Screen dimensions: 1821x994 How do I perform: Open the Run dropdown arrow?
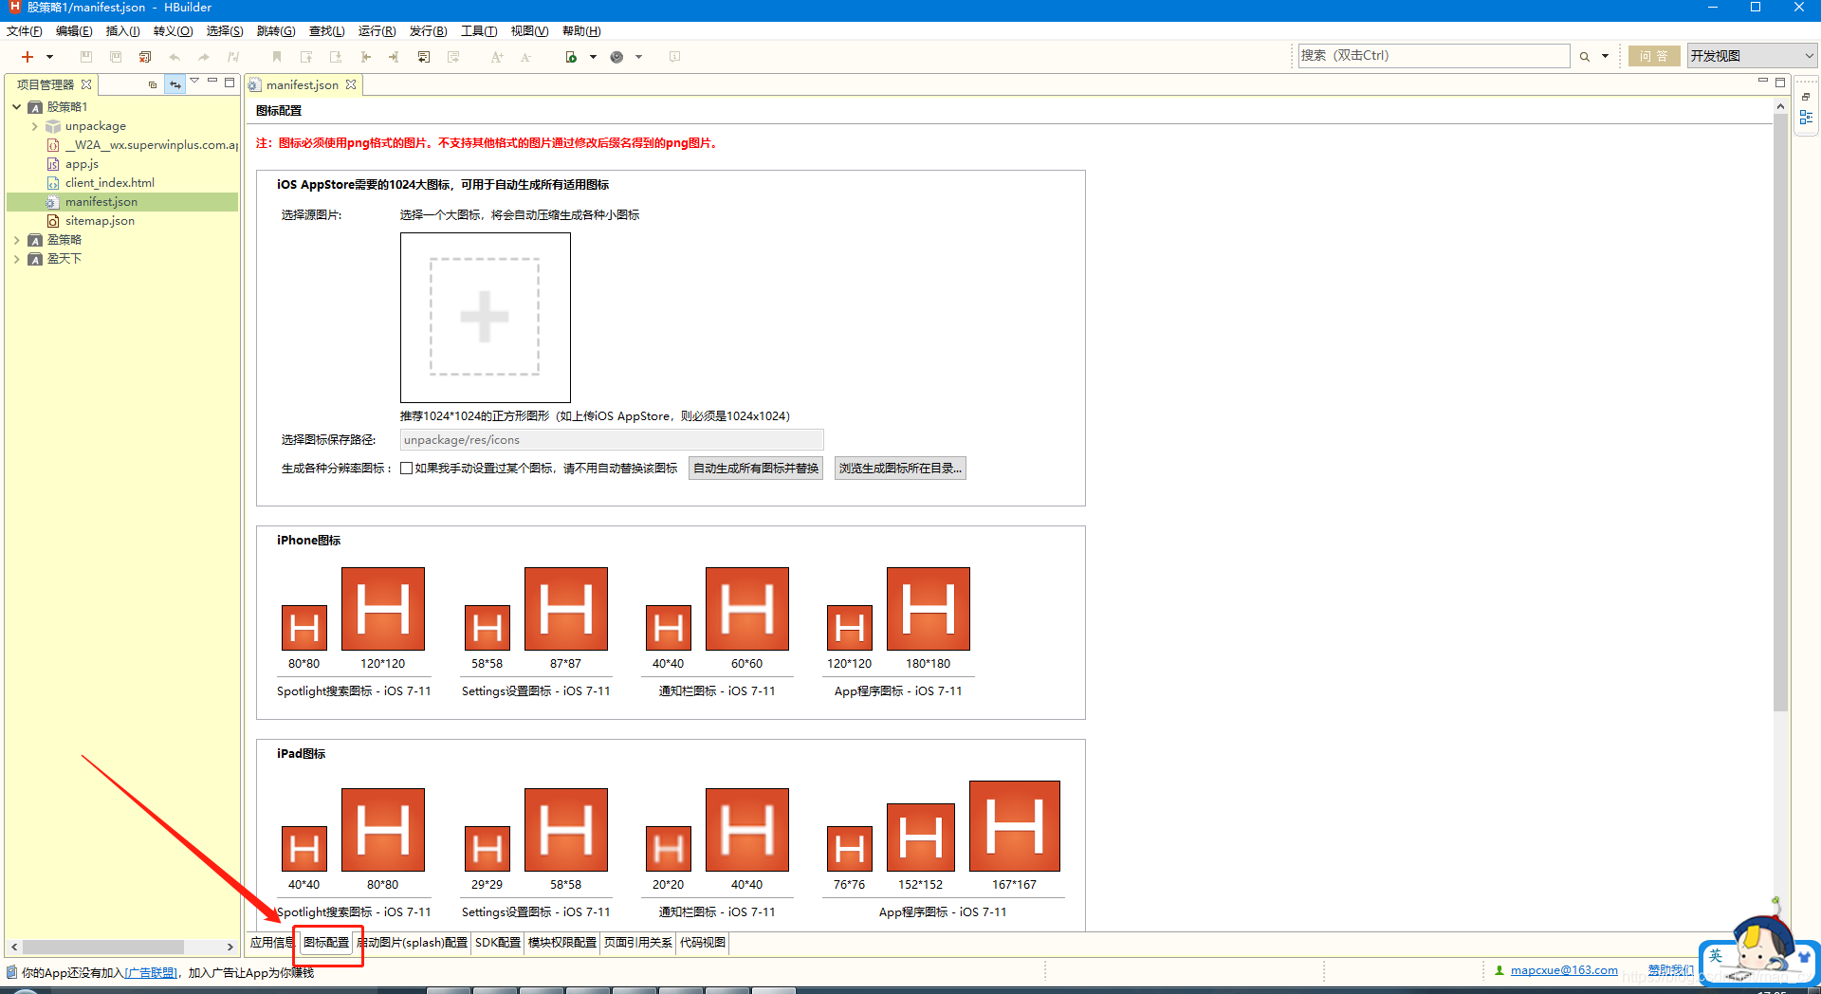[593, 57]
